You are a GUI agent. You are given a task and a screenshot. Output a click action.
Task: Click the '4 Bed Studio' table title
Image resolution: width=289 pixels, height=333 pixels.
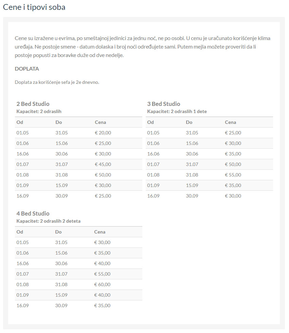[33, 214]
